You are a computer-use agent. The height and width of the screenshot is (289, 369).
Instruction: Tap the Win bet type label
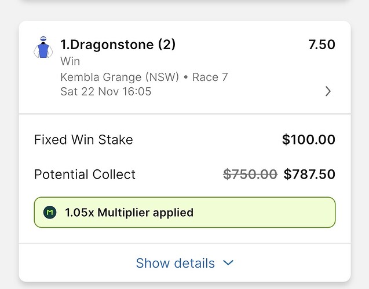tap(70, 61)
